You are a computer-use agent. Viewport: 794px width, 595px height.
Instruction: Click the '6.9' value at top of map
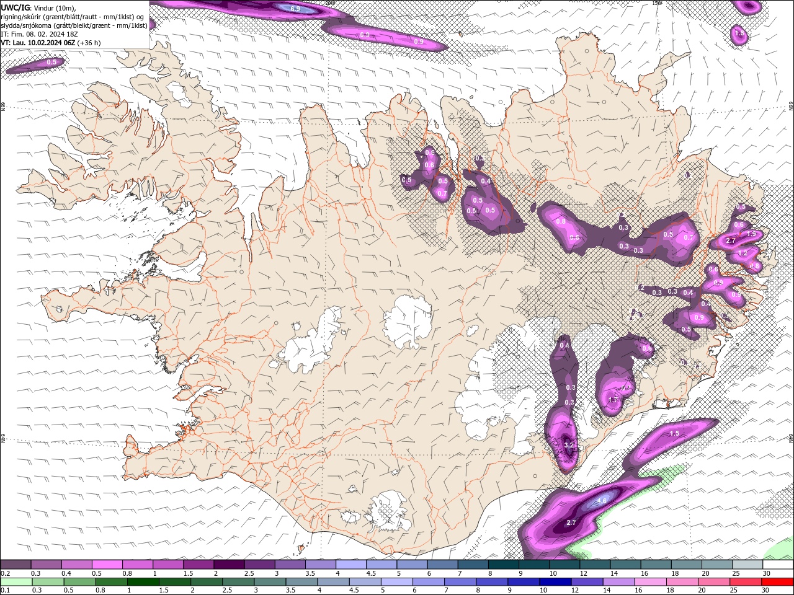[x=295, y=9]
